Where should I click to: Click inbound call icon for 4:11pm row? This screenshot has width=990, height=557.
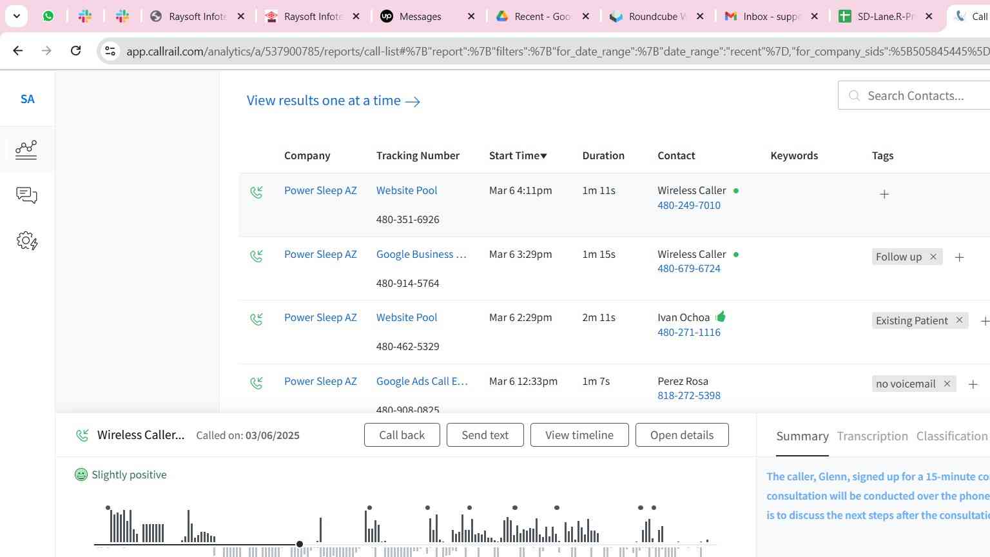click(x=257, y=192)
